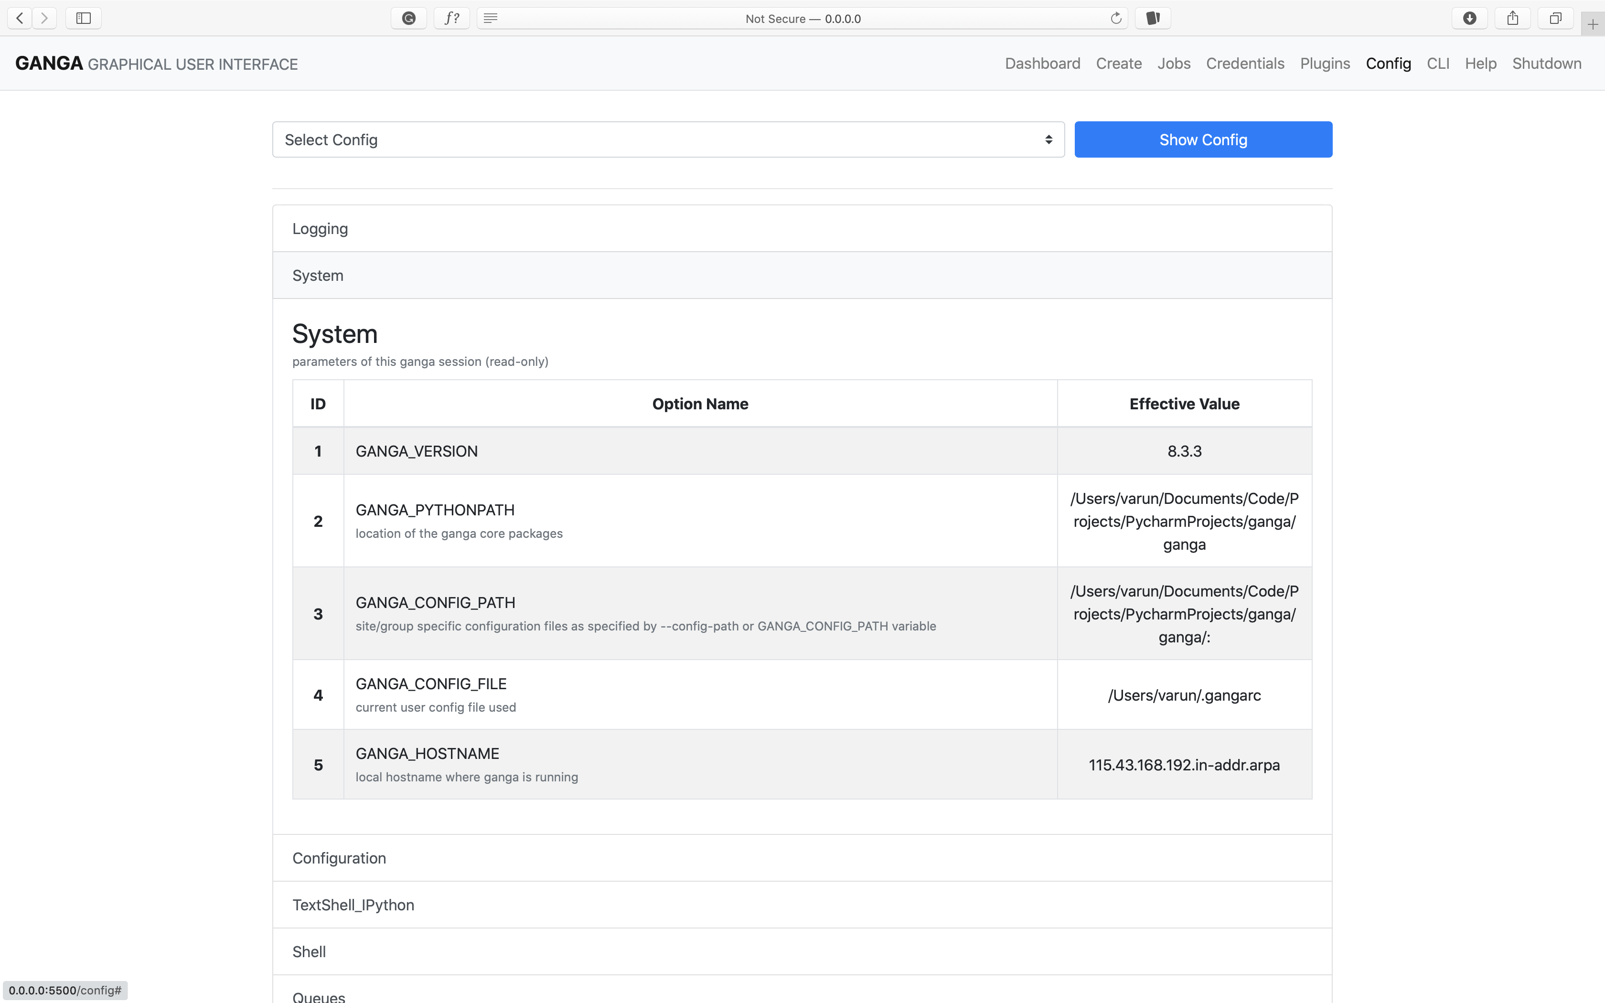Open the Shutdown link
1605x1003 pixels.
pyautogui.click(x=1547, y=63)
